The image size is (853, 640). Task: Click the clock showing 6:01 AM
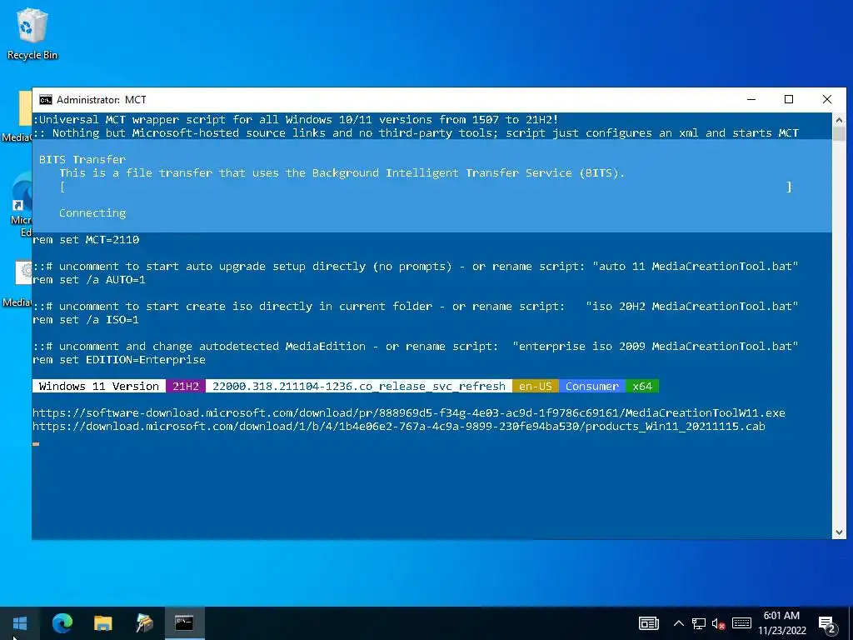[781, 616]
